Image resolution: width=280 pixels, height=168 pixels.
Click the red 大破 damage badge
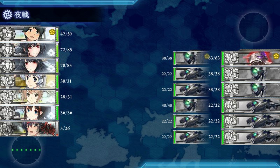48,128
